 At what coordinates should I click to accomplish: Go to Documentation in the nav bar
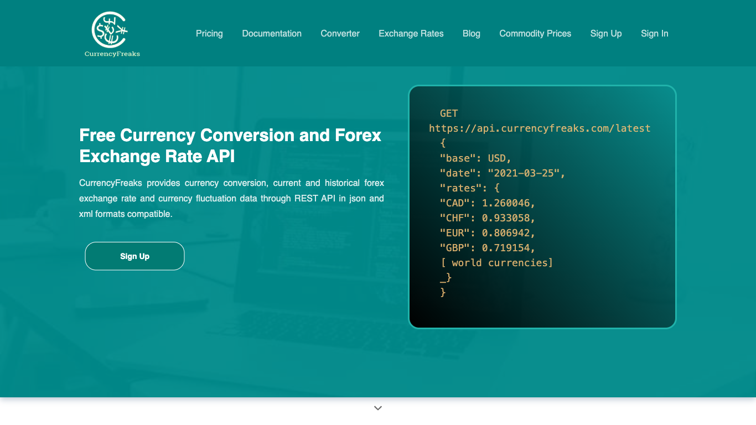(272, 34)
